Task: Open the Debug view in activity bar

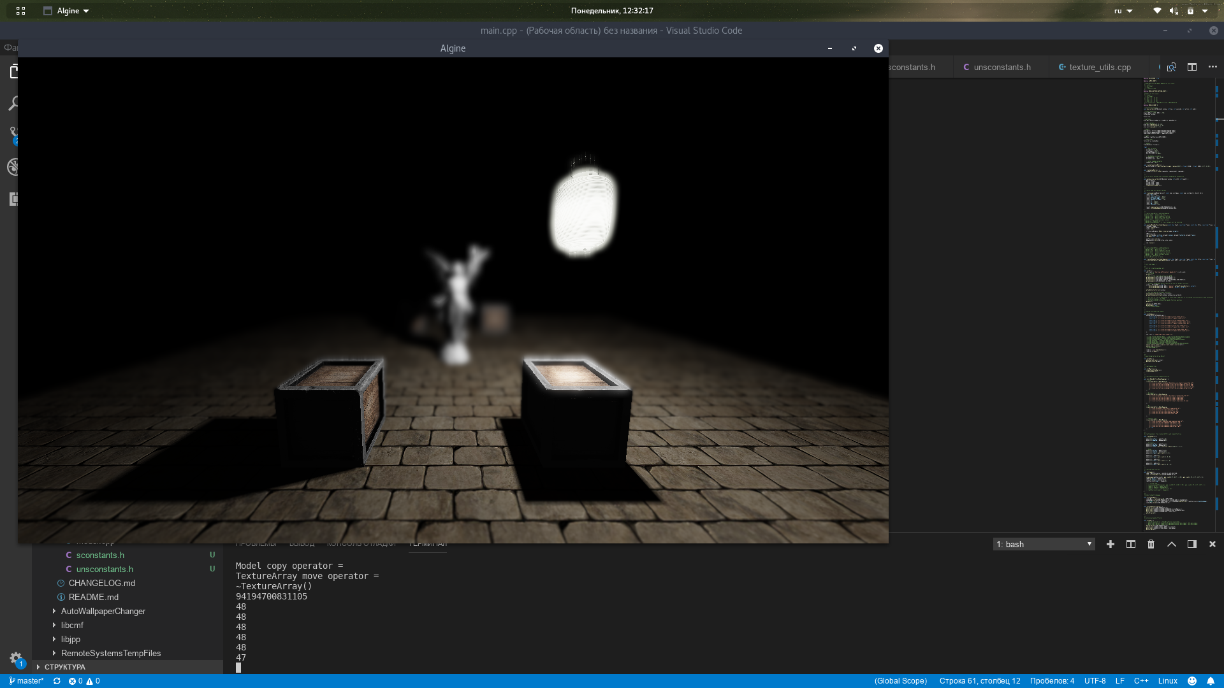Action: pyautogui.click(x=13, y=167)
